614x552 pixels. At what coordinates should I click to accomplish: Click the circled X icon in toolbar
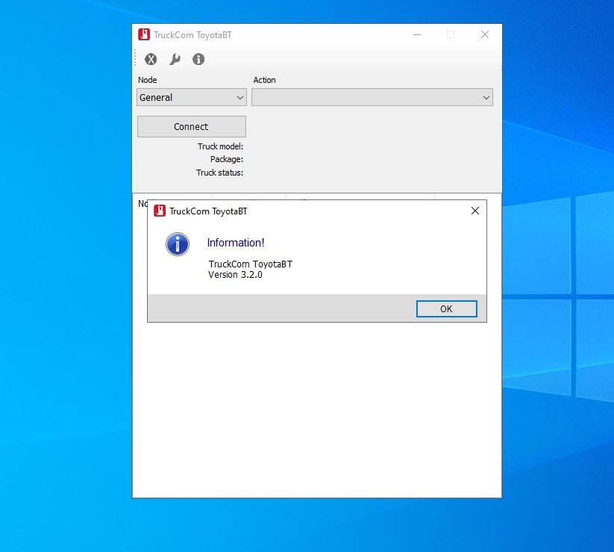pyautogui.click(x=151, y=59)
